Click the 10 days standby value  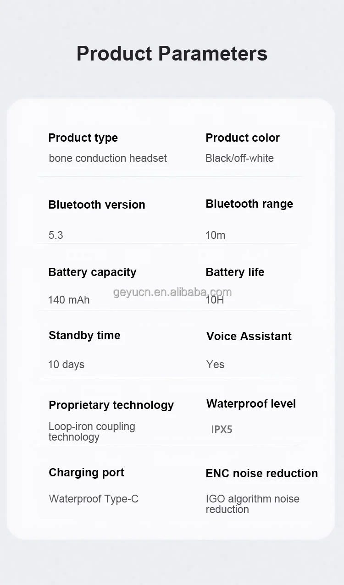pos(67,365)
